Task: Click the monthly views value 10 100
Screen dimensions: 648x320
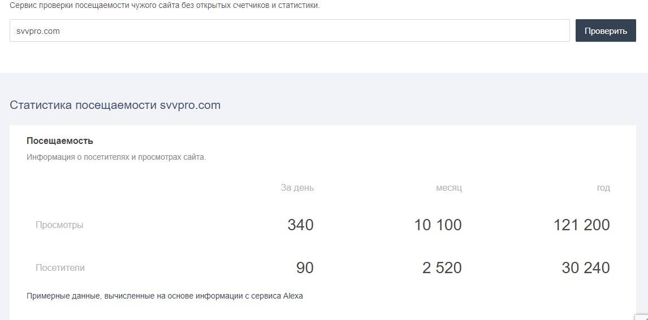Action: click(438, 225)
